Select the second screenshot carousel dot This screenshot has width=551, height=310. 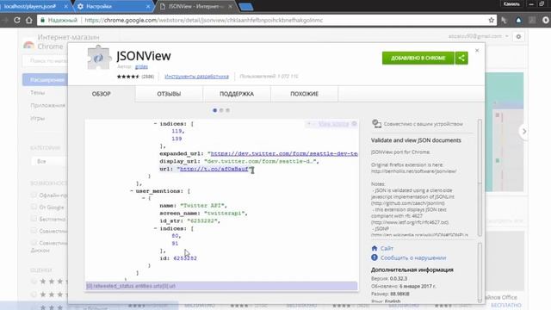click(x=221, y=110)
